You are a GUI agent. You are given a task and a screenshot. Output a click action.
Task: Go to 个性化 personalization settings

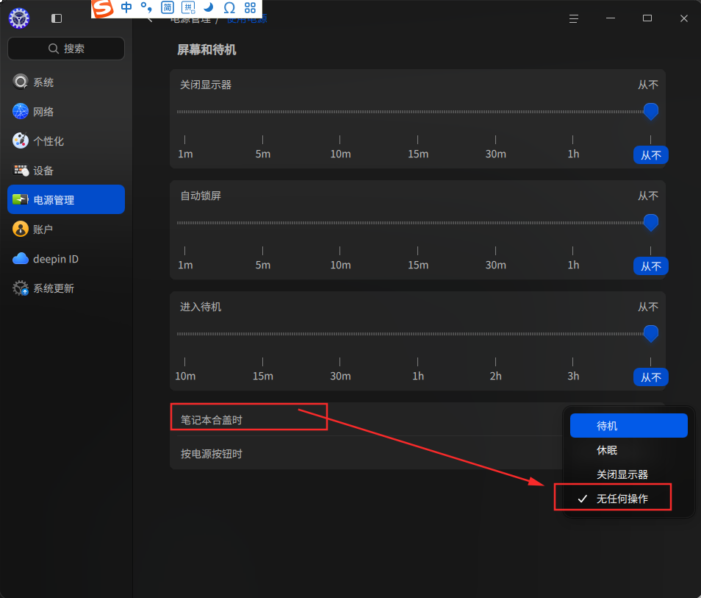click(66, 141)
